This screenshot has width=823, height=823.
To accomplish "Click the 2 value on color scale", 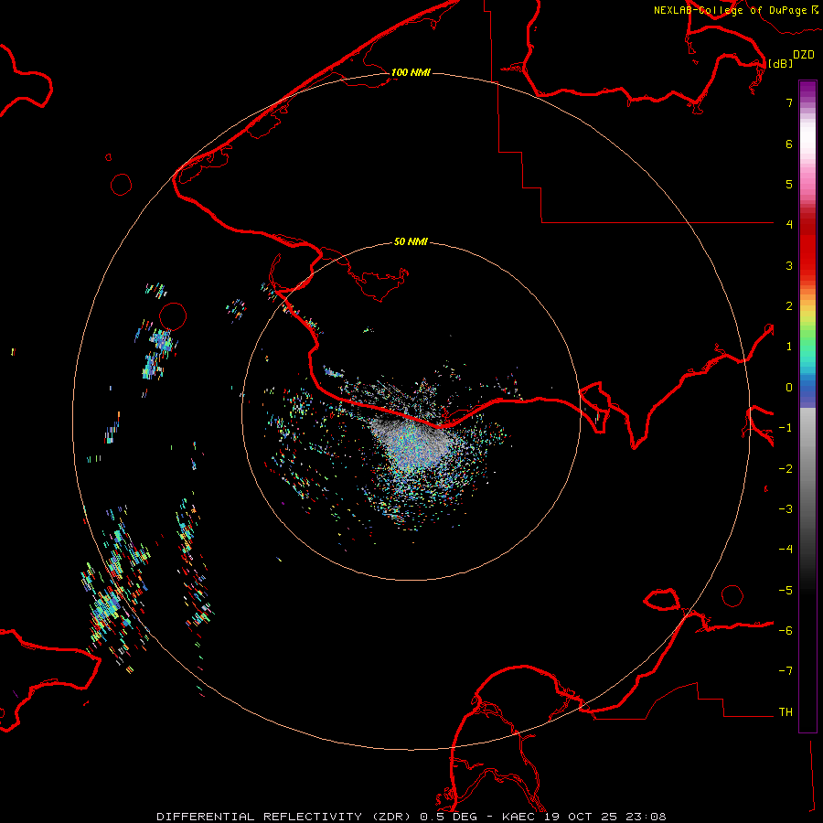I will [789, 306].
